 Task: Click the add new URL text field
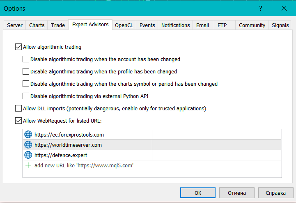coord(84,166)
